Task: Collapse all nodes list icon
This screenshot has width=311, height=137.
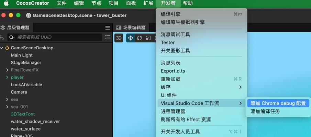Action: point(108,37)
